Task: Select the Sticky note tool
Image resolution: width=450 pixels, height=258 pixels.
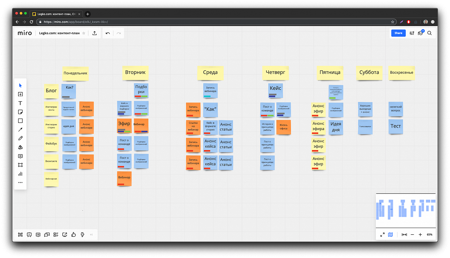Action: tap(20, 112)
